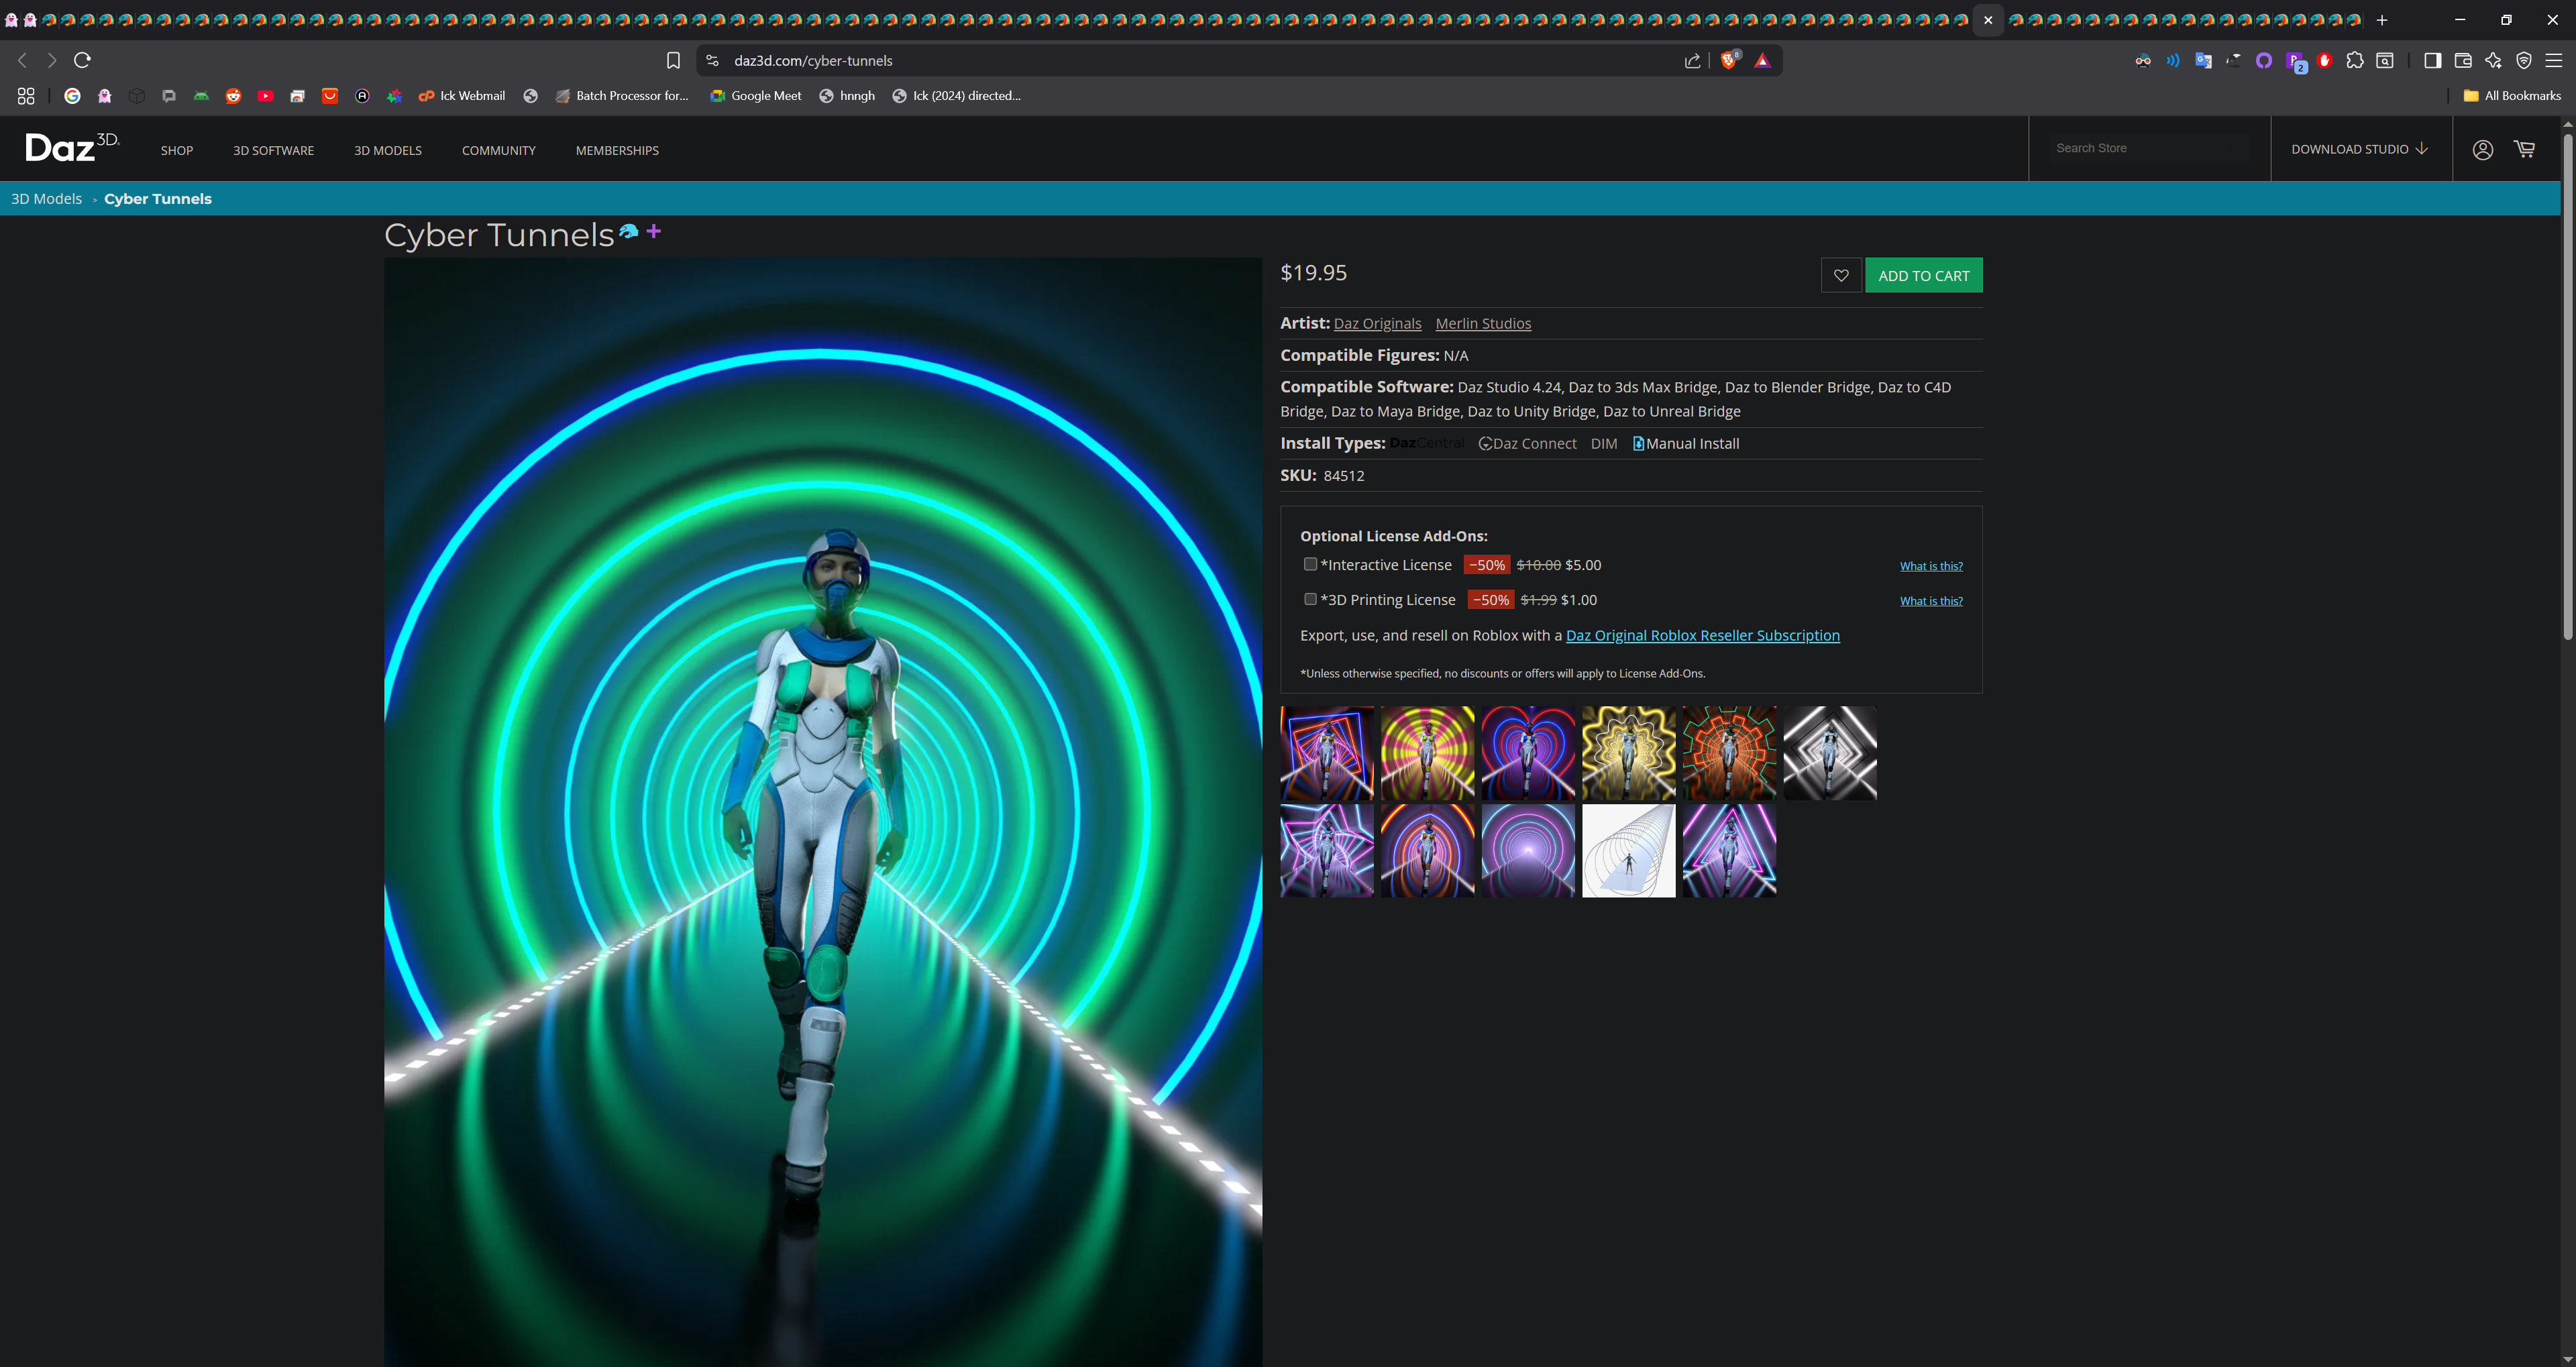Open the Merlin Studios artist link

(x=1483, y=323)
